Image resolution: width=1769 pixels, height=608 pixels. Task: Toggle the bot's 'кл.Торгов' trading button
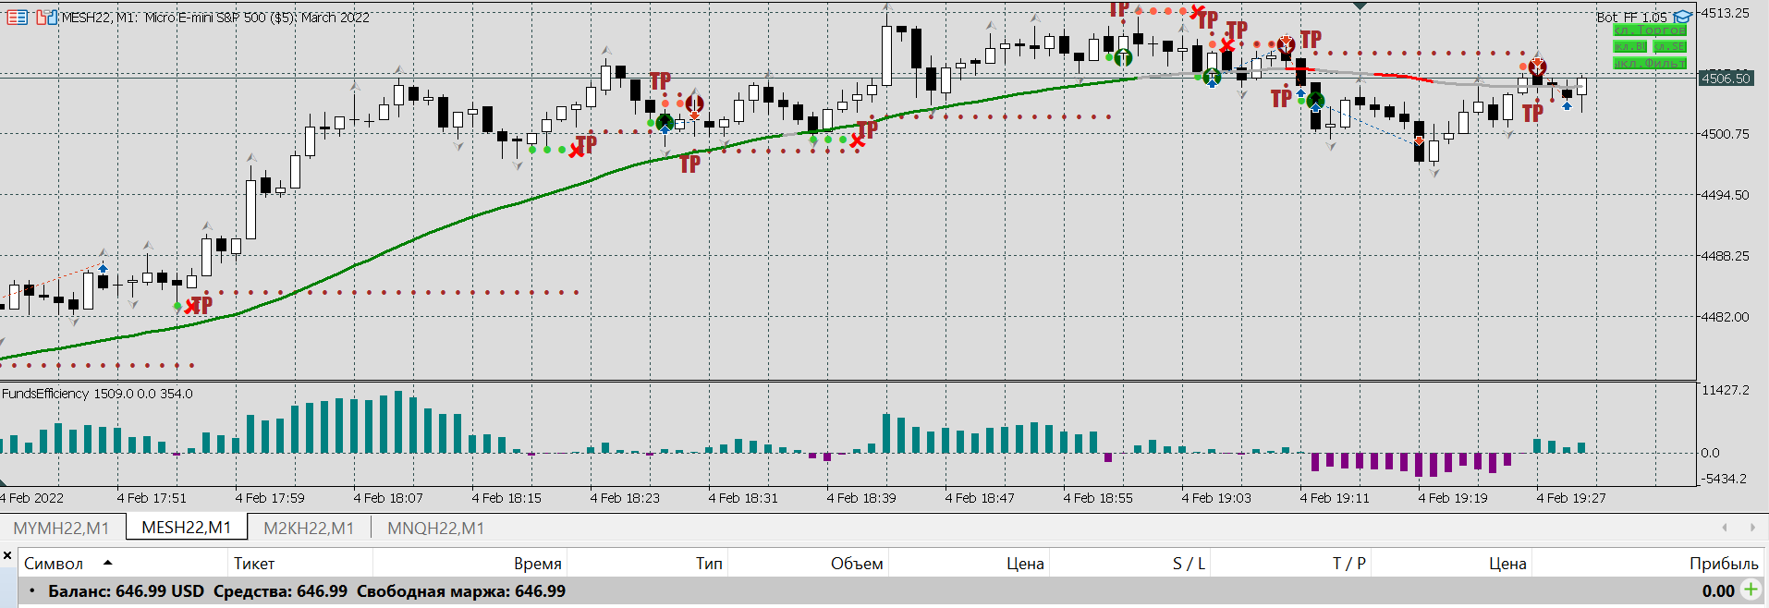[1650, 30]
